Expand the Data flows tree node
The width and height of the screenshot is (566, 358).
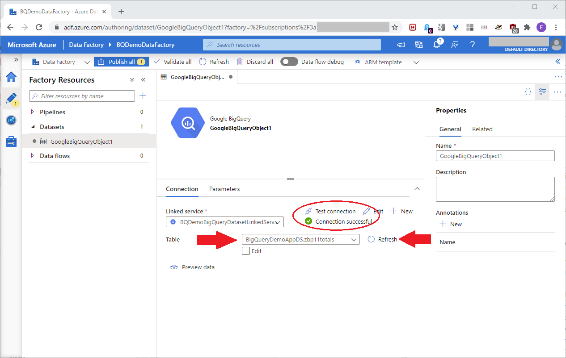32,156
